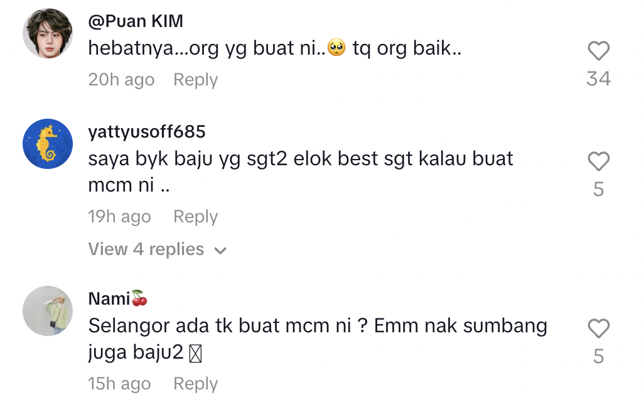Image resolution: width=644 pixels, height=397 pixels.
Task: Click the like count on yattyusoff685's comment
Action: pyautogui.click(x=598, y=190)
